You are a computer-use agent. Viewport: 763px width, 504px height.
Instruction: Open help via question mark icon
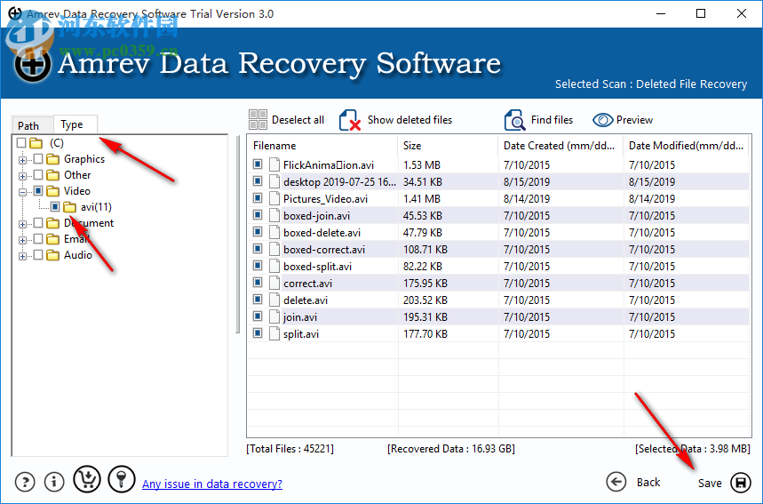pos(25,482)
